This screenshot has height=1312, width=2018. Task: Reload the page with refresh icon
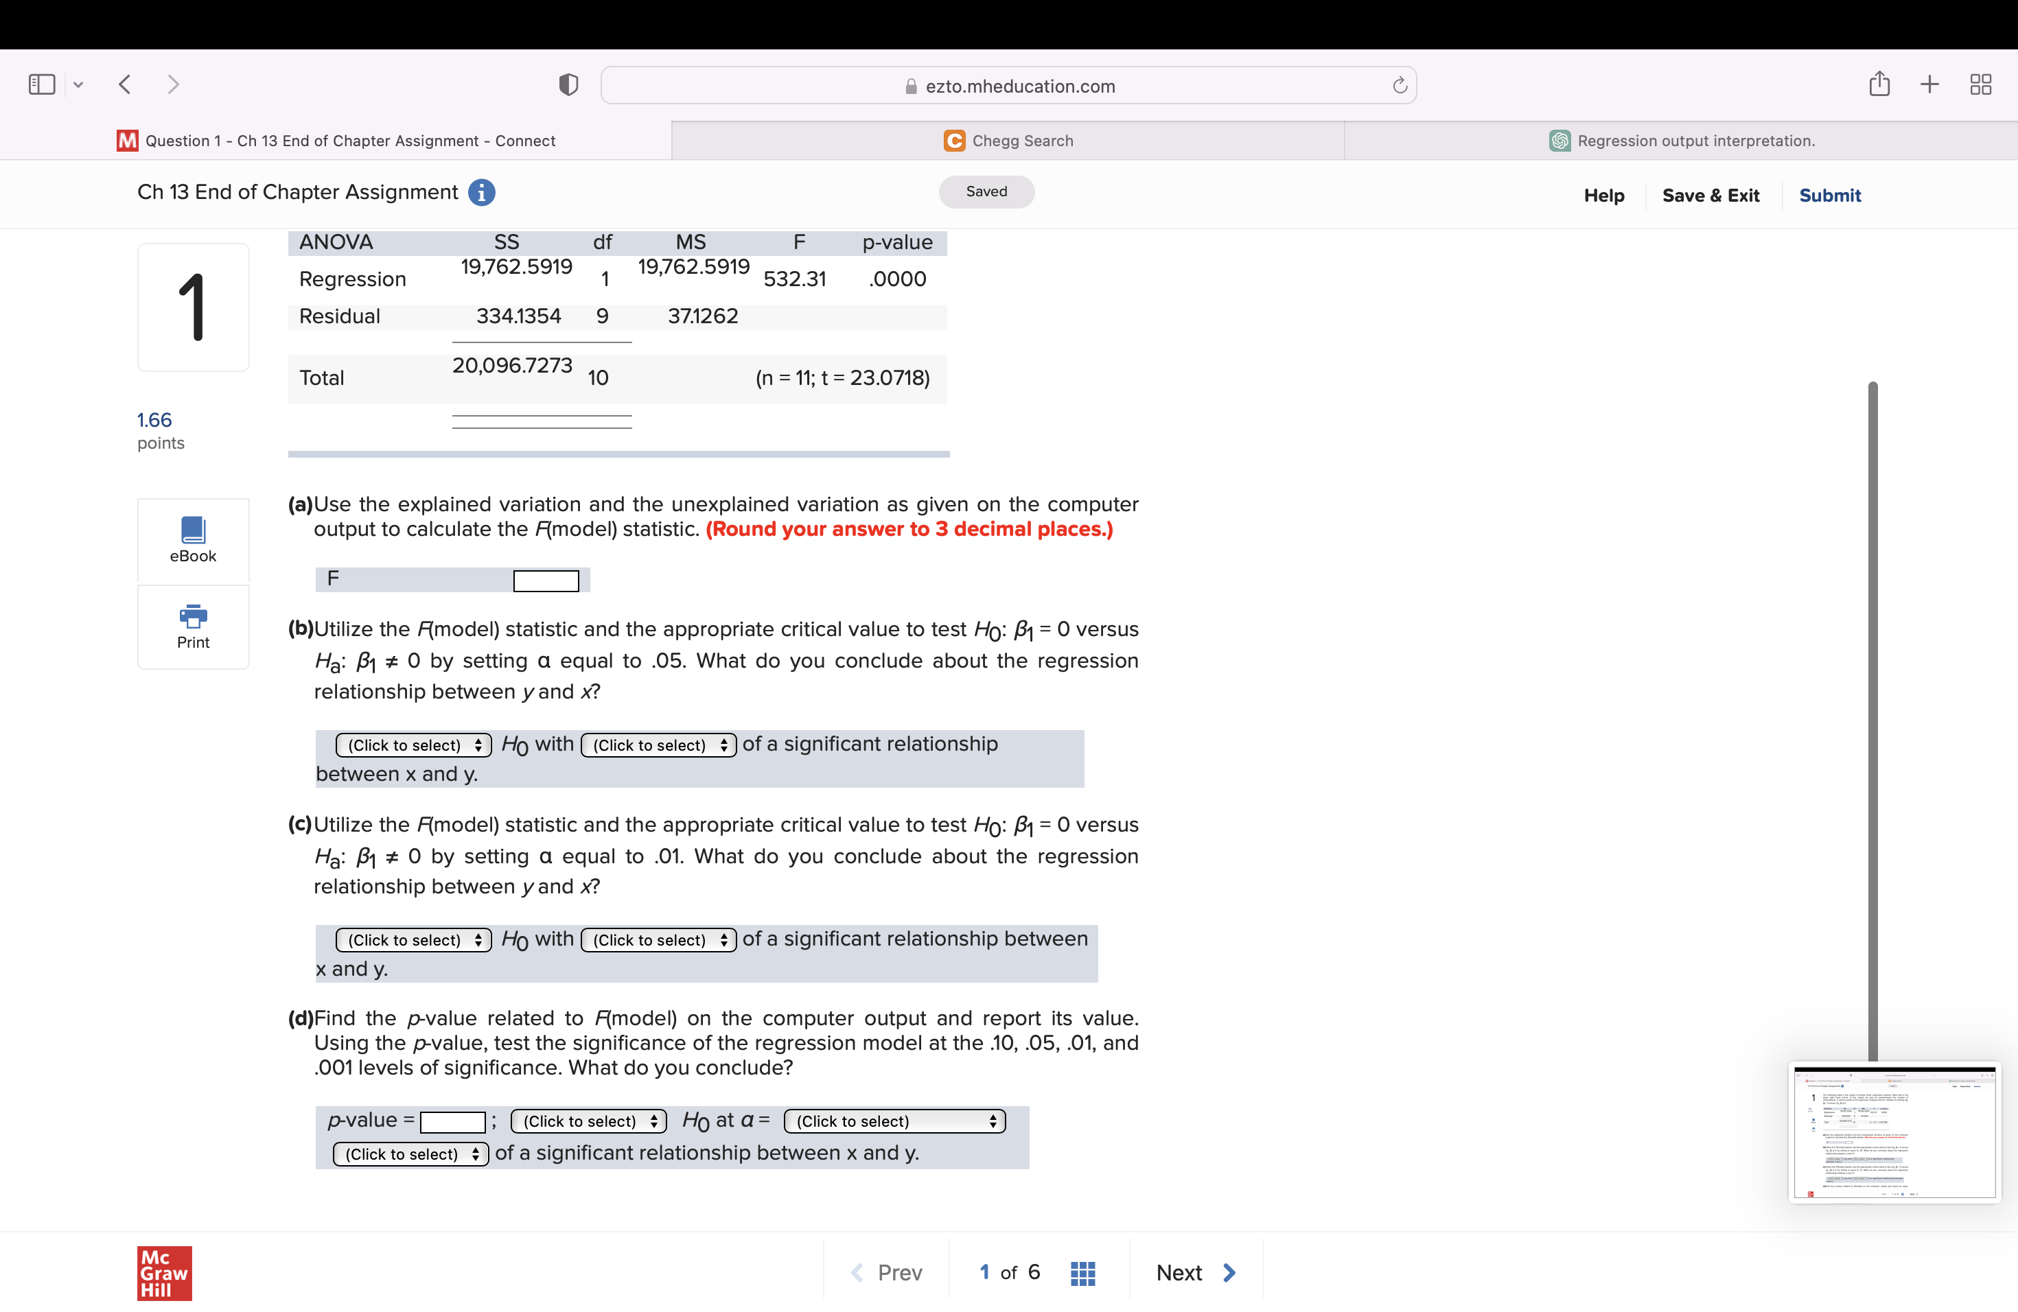pyautogui.click(x=1399, y=86)
